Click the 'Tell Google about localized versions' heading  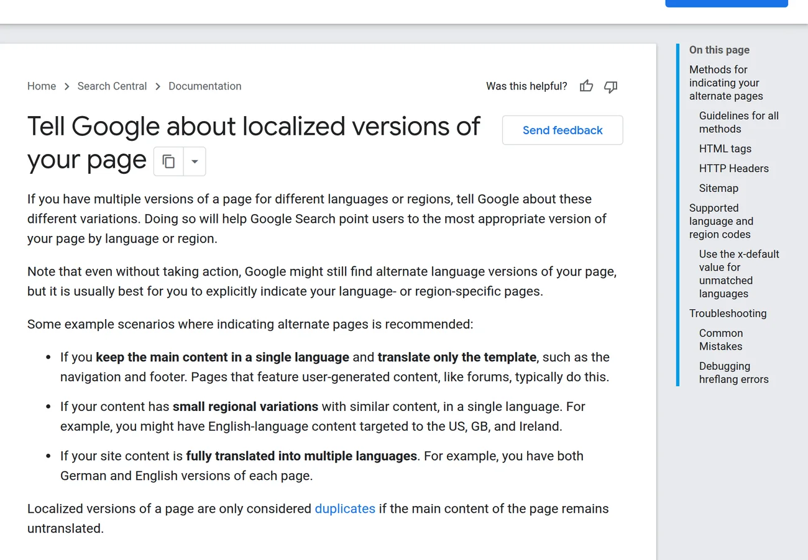(254, 143)
